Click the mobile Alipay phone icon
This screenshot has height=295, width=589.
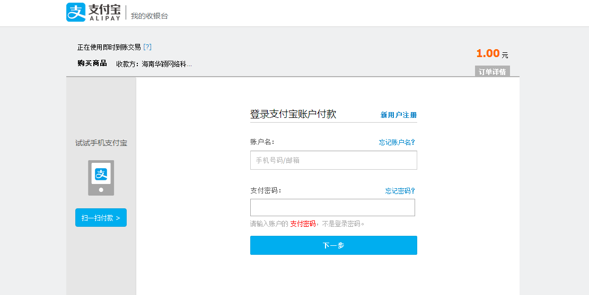[x=101, y=178]
